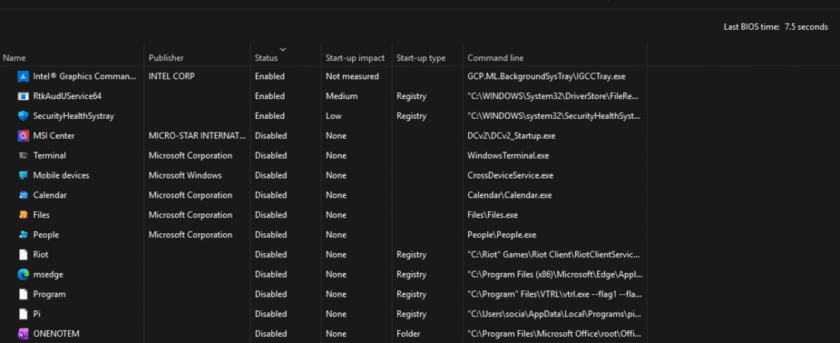
Task: Select the SecurityHealthSystray shield icon
Action: (23, 116)
